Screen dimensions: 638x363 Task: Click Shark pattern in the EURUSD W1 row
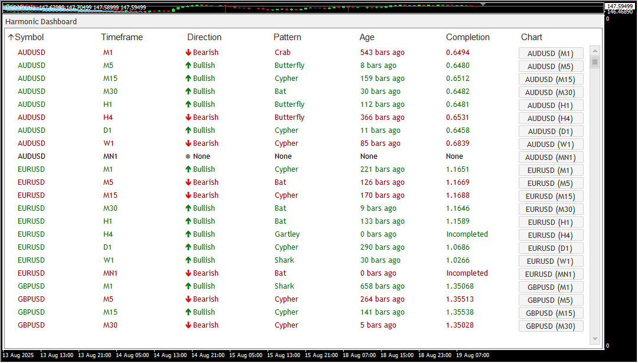tap(284, 260)
